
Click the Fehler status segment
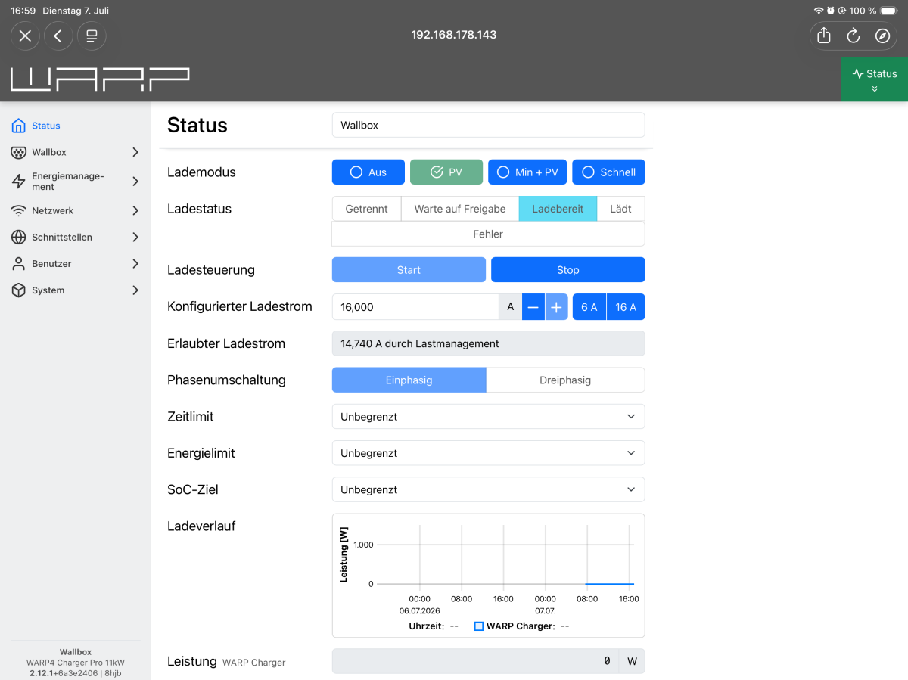pos(488,234)
